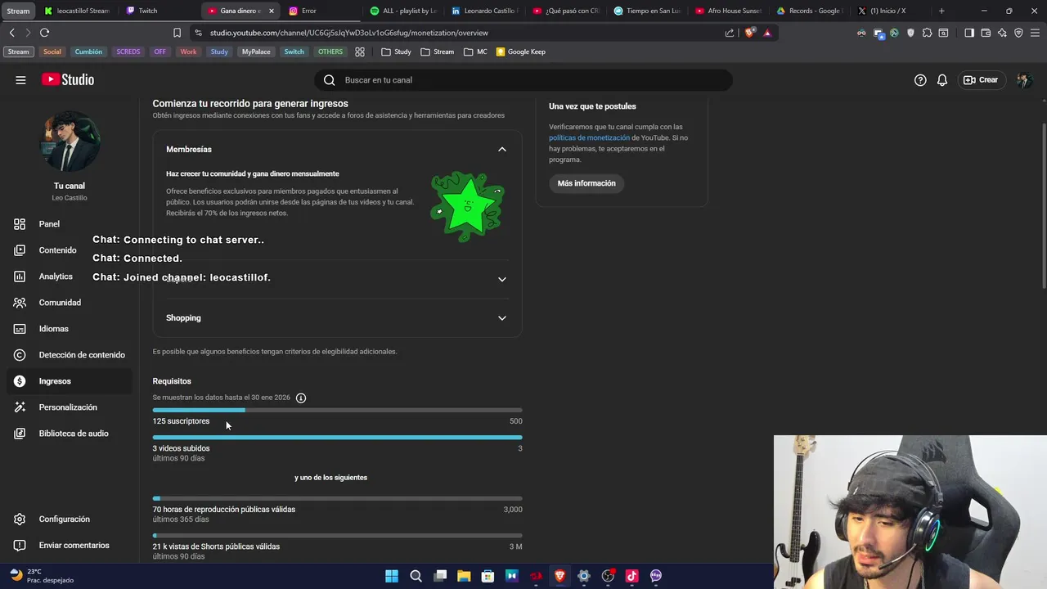Open Biblioteca de audio in the sidebar
Screen dimensions: 1047x589
pyautogui.click(x=70, y=434)
